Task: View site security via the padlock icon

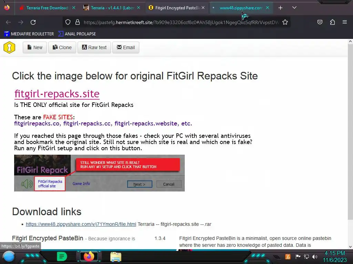Action: click(x=78, y=22)
